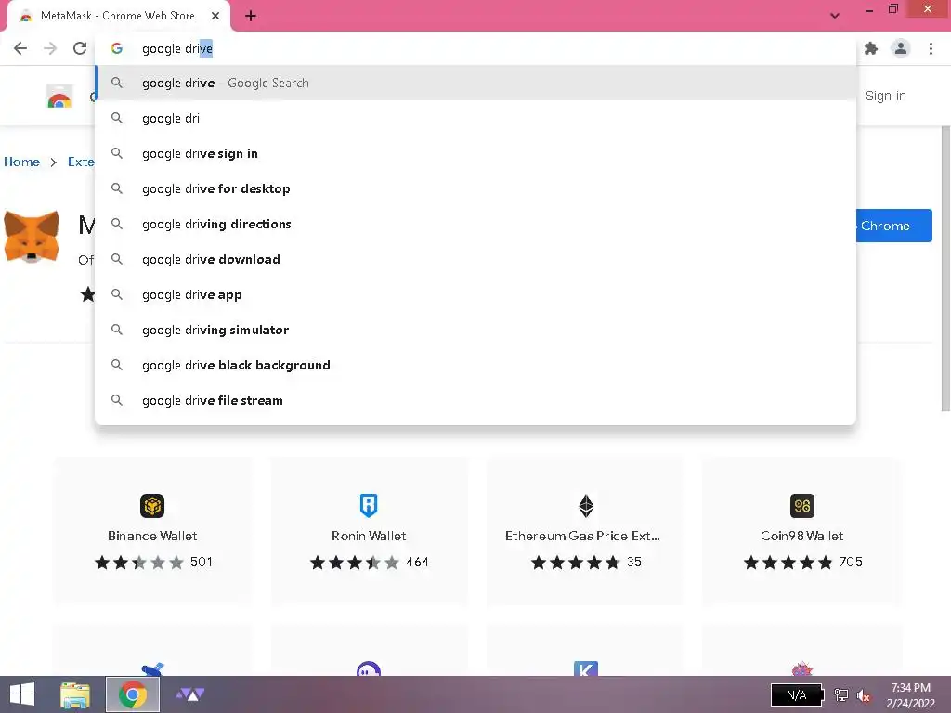Open the Extensions puzzle-piece icon
This screenshot has width=951, height=713.
point(871,48)
